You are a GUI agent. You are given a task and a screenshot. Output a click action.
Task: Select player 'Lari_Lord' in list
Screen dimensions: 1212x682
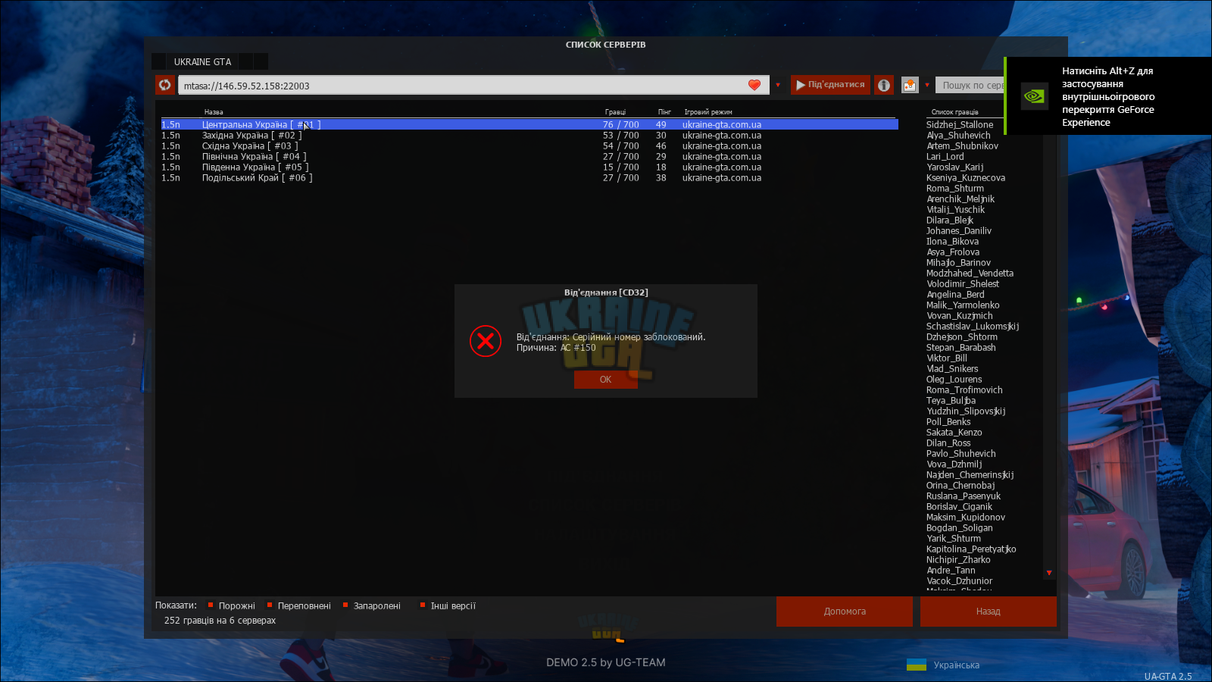[945, 157]
